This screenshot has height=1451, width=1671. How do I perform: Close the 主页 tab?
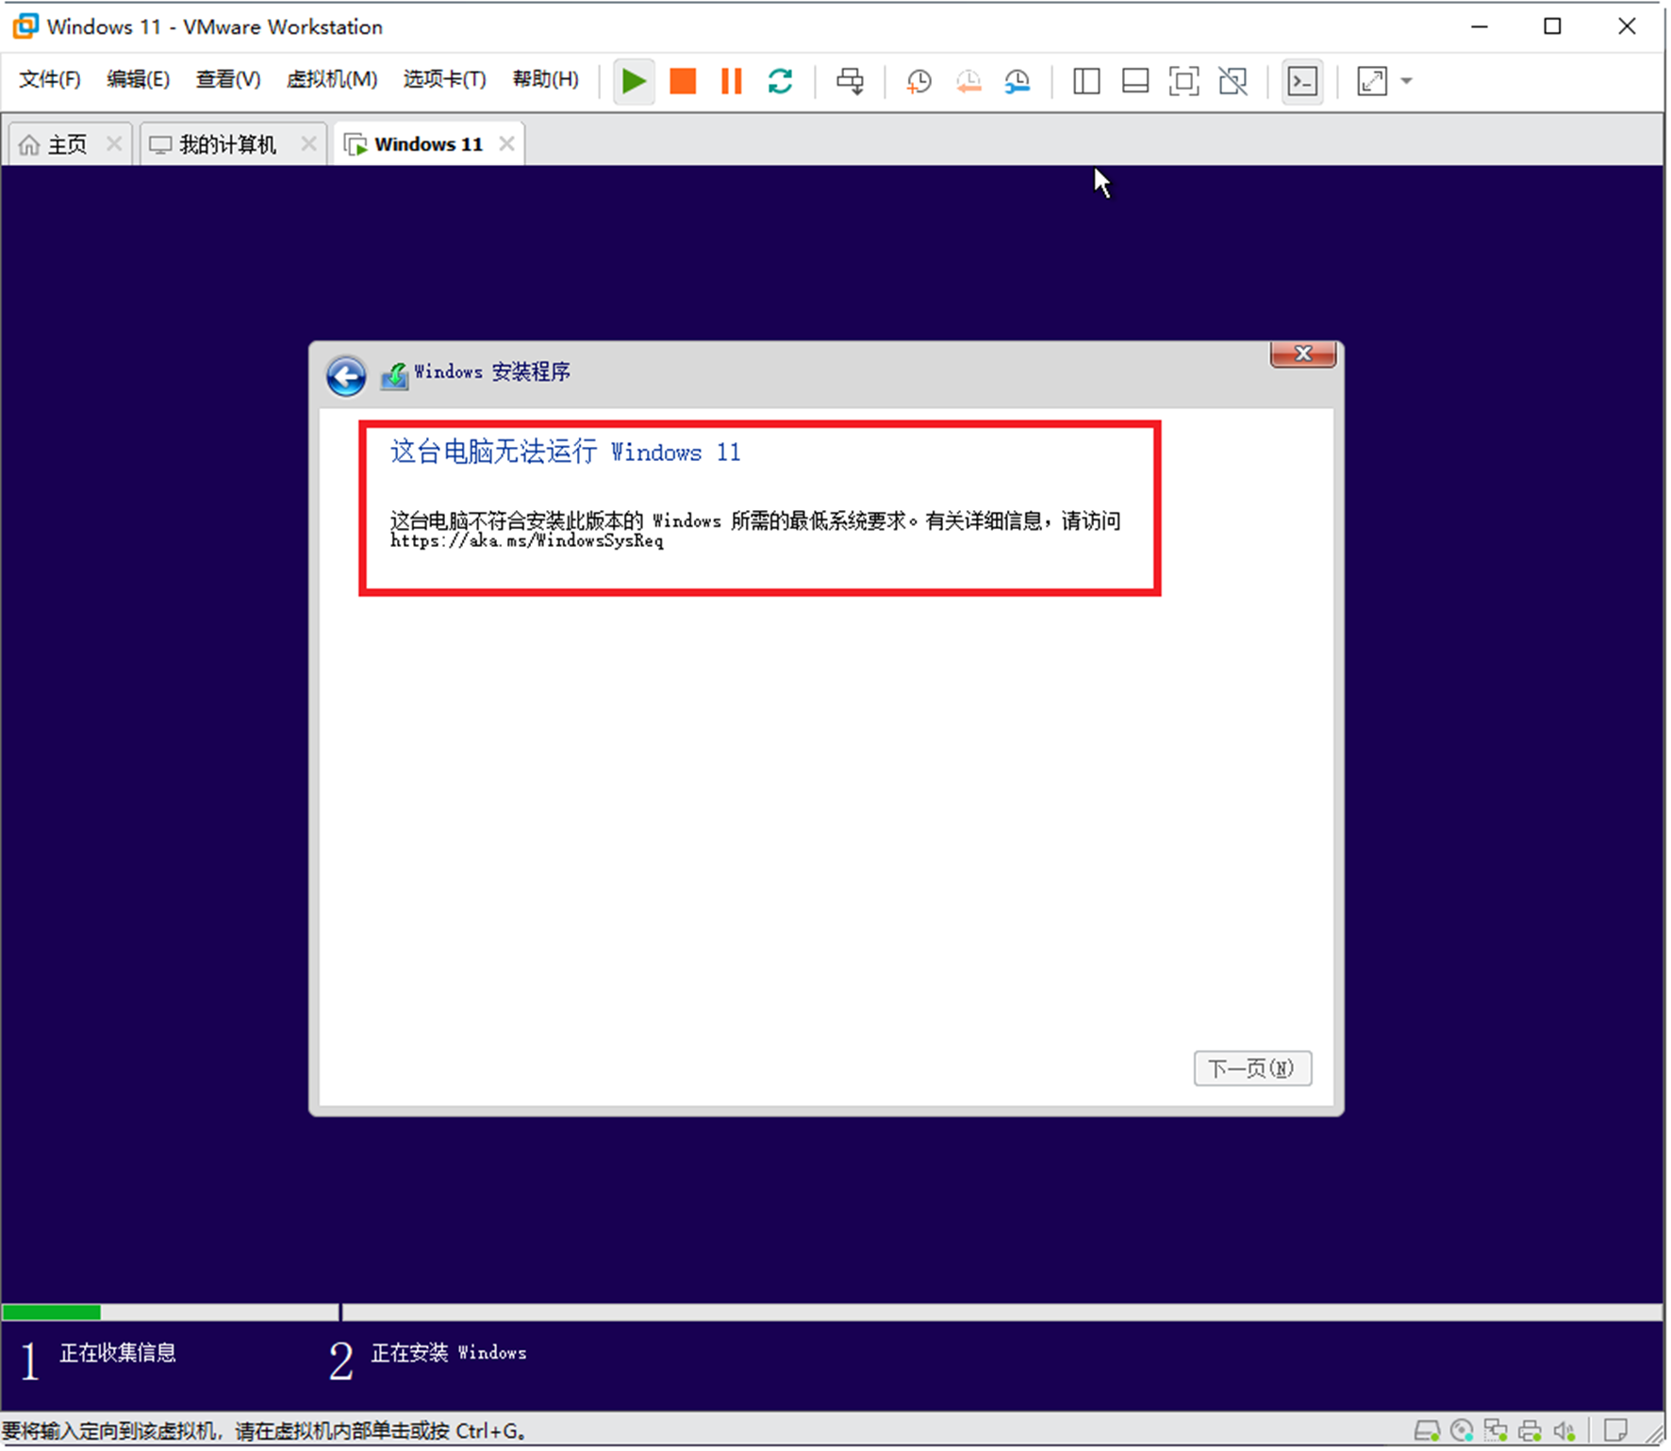click(x=114, y=144)
